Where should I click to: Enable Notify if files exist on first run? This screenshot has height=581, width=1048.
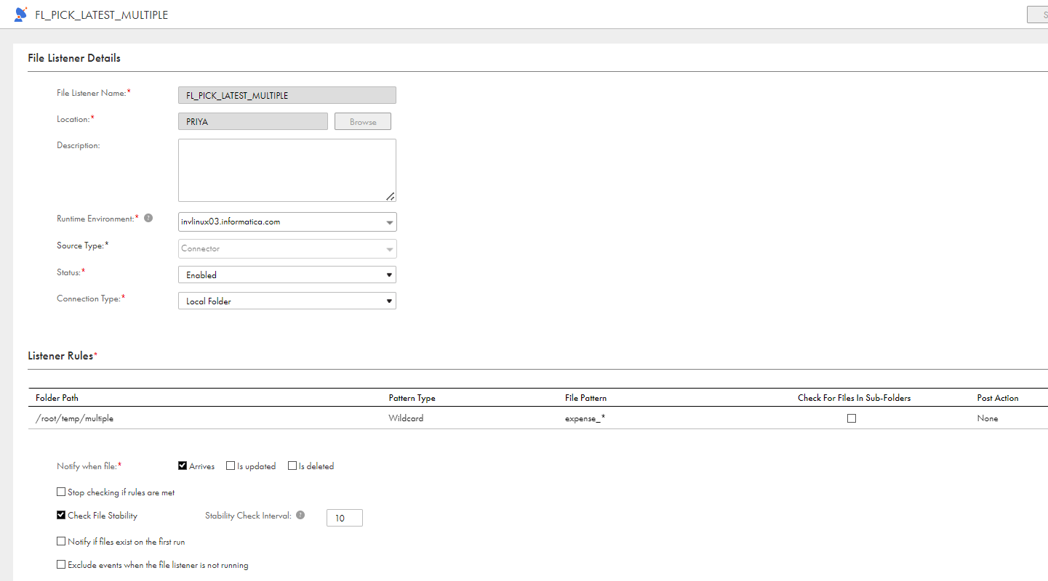point(61,541)
